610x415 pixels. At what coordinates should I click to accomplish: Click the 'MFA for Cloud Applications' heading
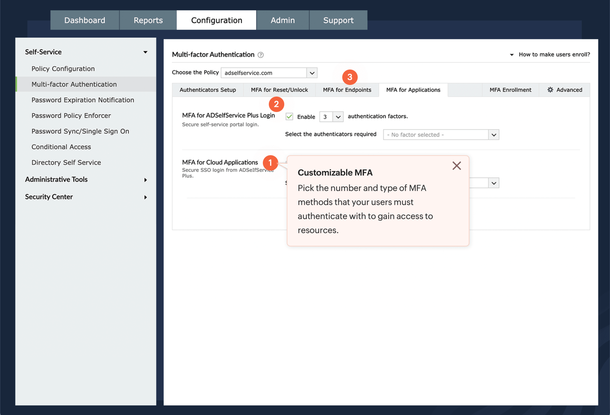coord(220,162)
